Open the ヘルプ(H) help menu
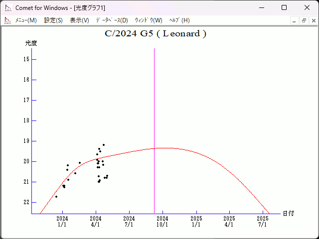The height and width of the screenshot is (239, 319). [179, 20]
